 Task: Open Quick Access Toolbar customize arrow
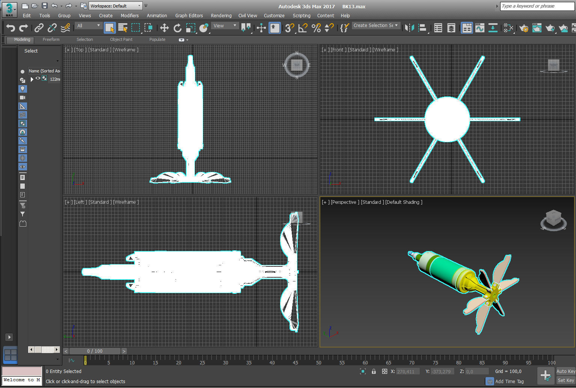[146, 6]
